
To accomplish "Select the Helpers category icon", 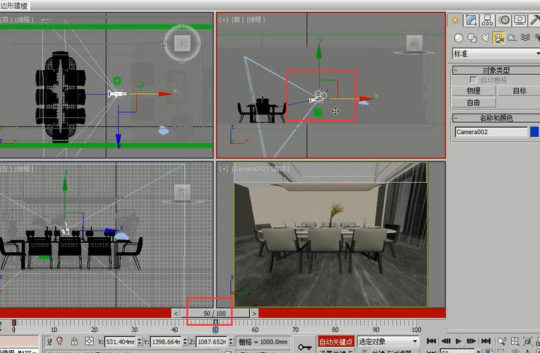I will [x=512, y=38].
